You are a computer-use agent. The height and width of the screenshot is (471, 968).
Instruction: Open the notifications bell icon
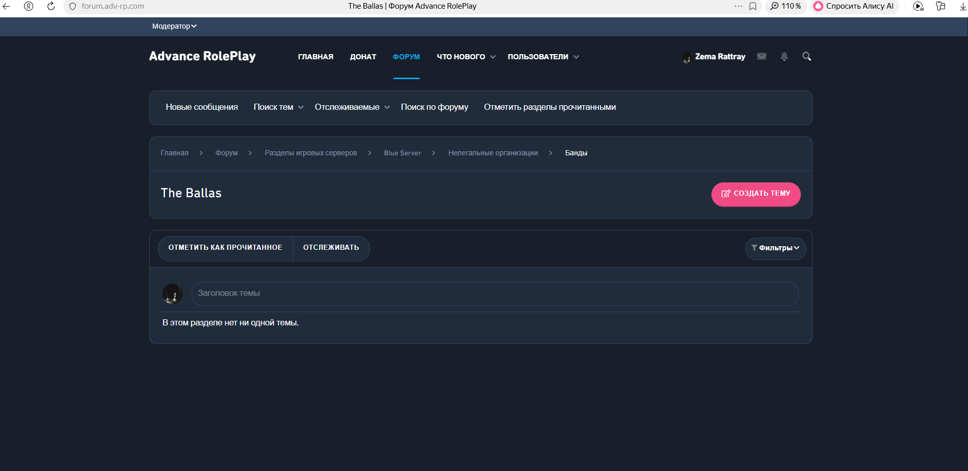(784, 57)
